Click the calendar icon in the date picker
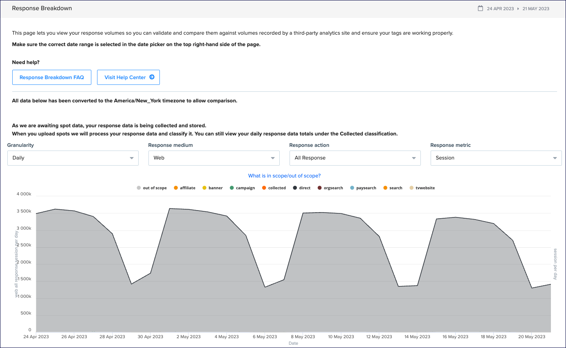This screenshot has height=348, width=566. coord(480,8)
